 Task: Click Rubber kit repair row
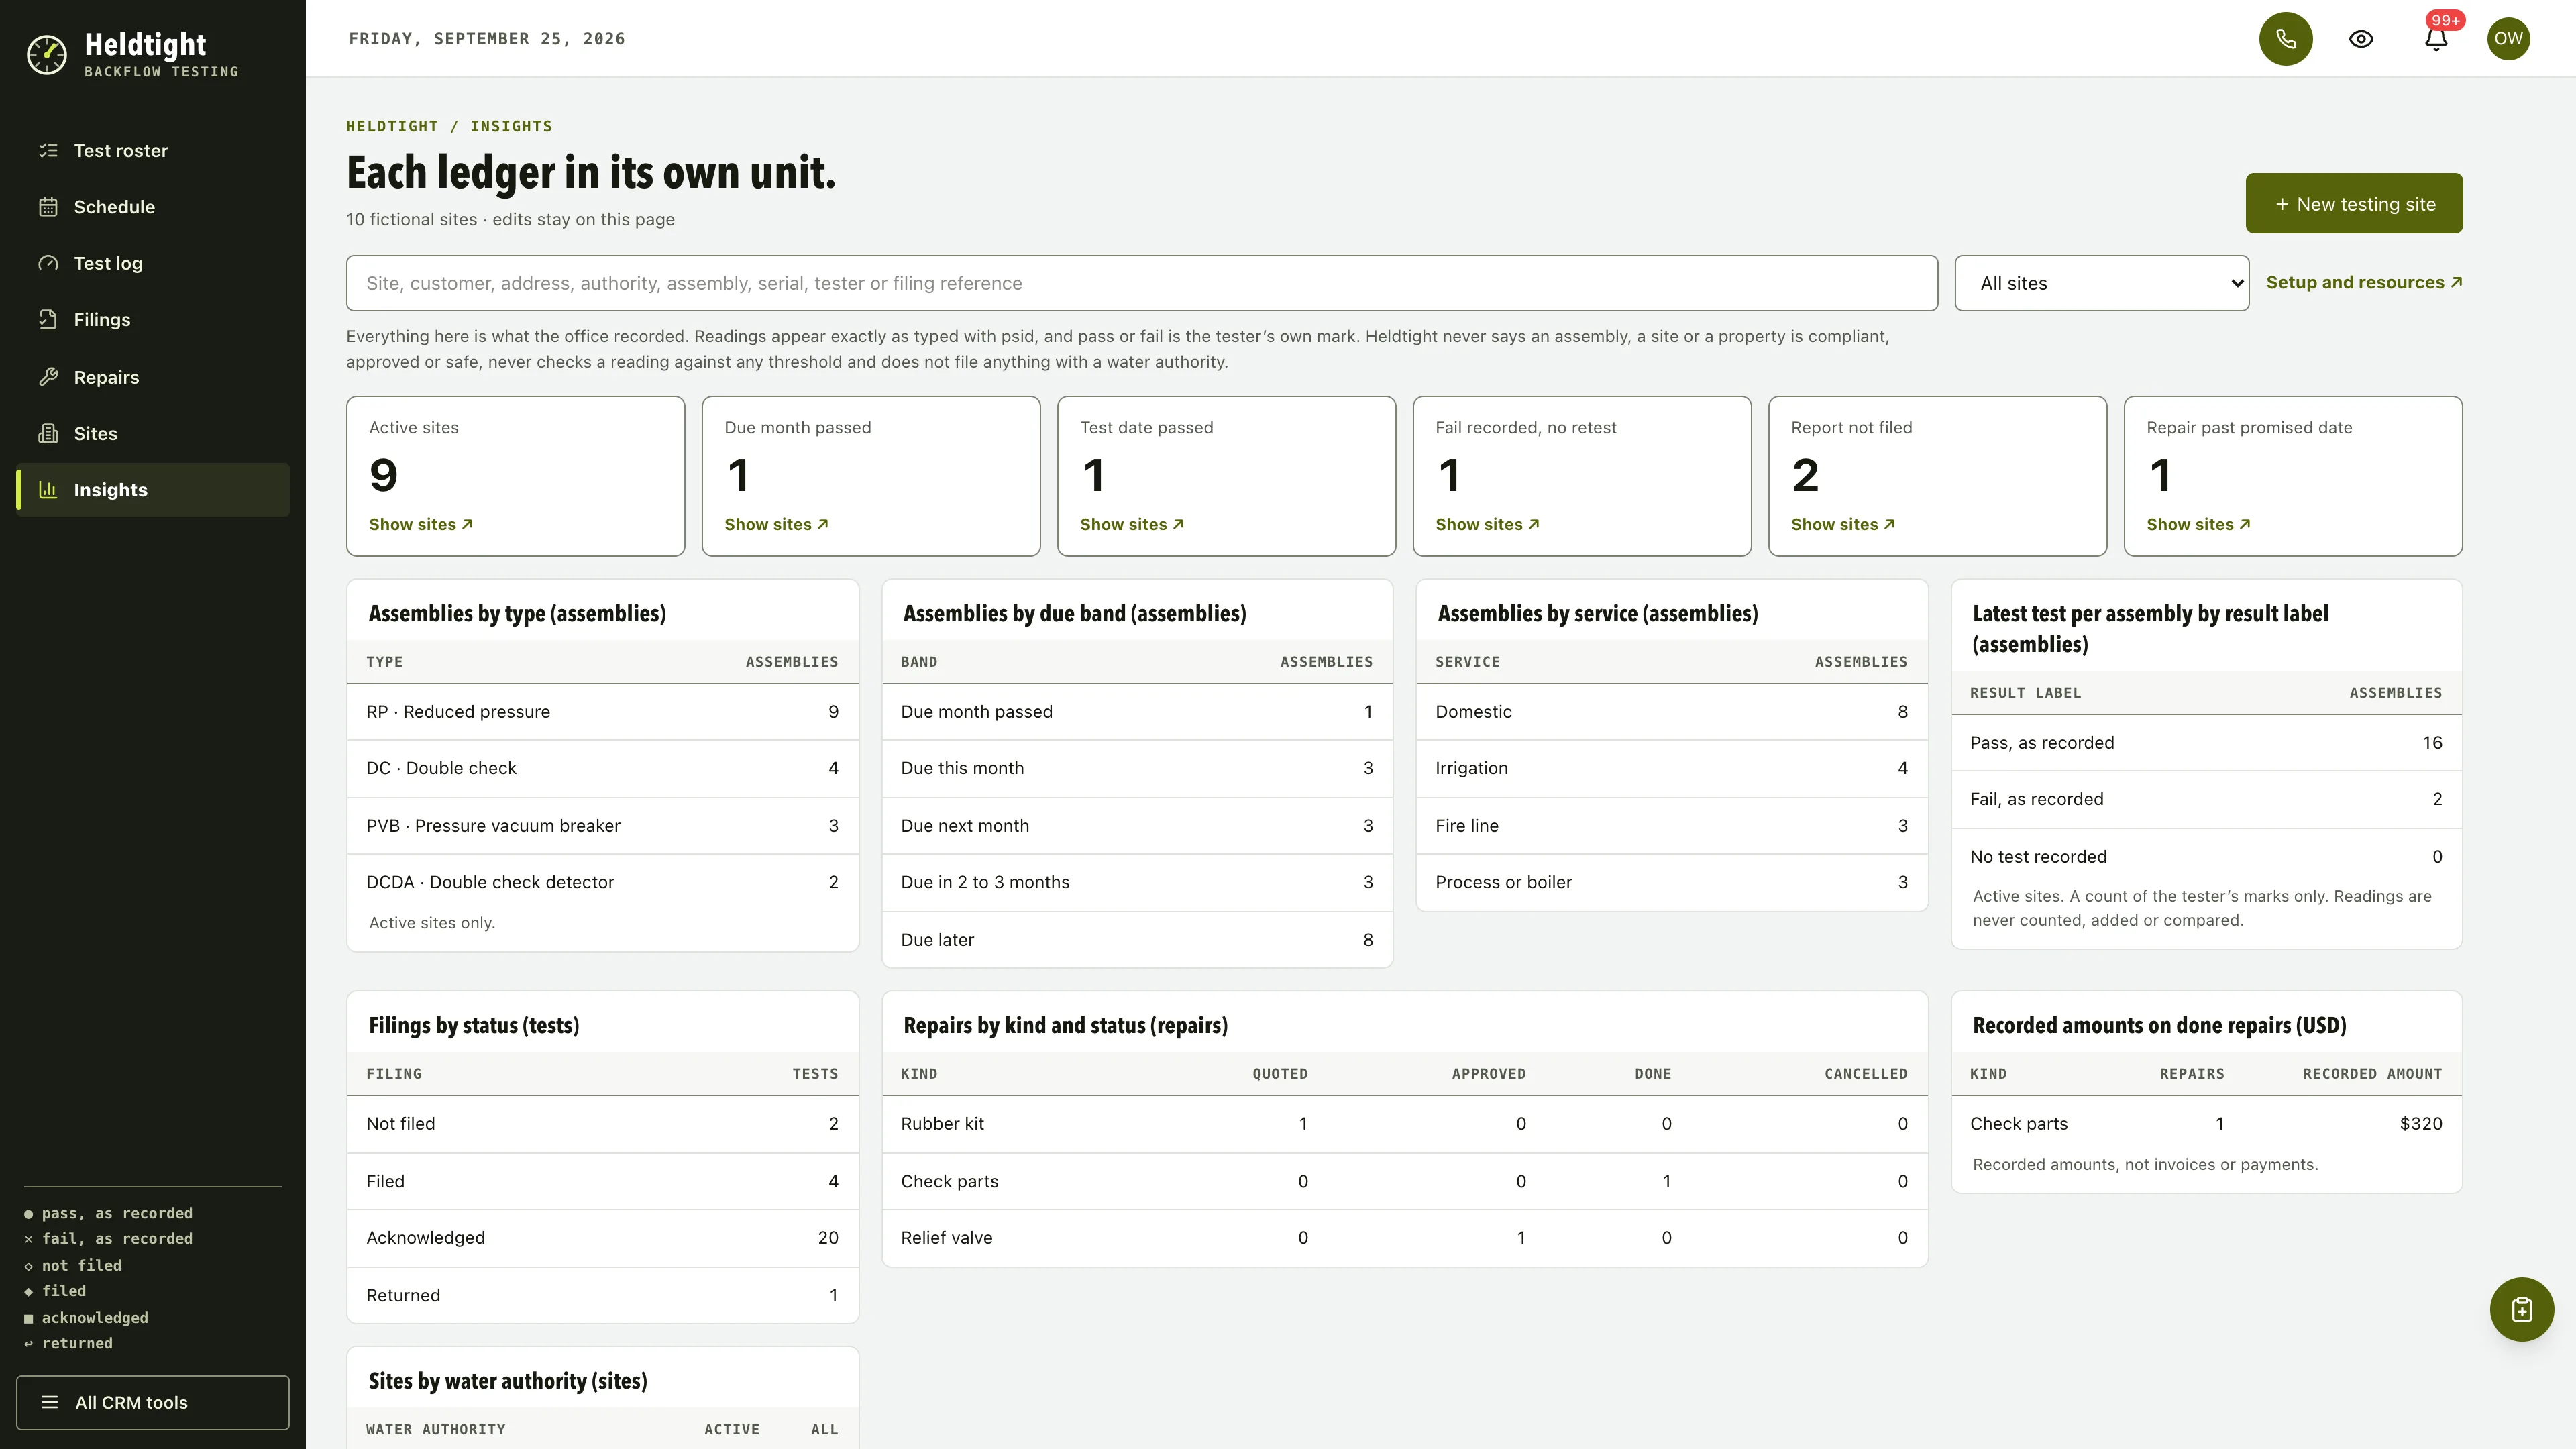tap(1405, 1124)
